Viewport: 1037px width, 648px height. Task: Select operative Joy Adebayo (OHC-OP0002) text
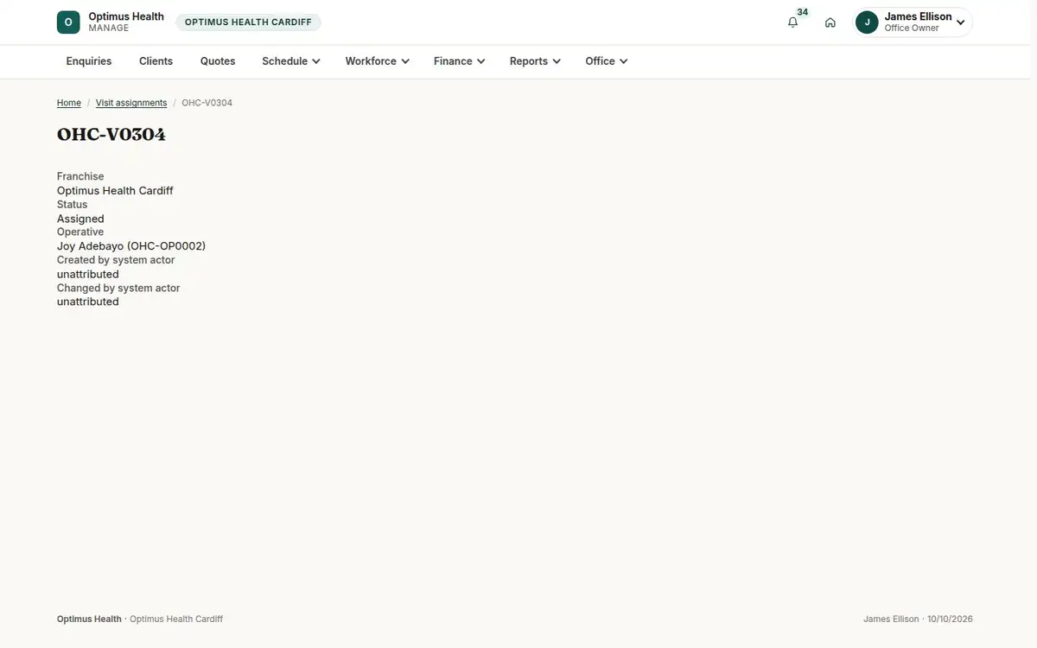(131, 246)
